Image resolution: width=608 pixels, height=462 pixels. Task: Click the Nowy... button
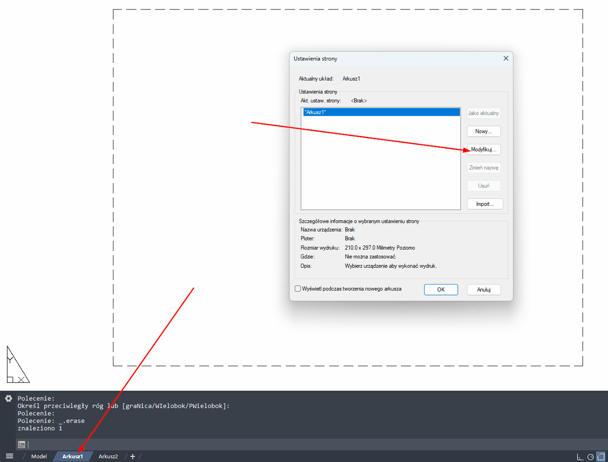click(484, 131)
